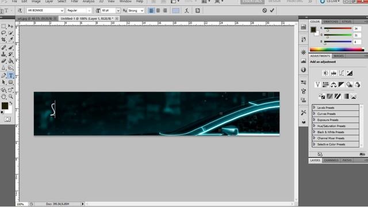Select the Quick Selection tool

(11, 33)
